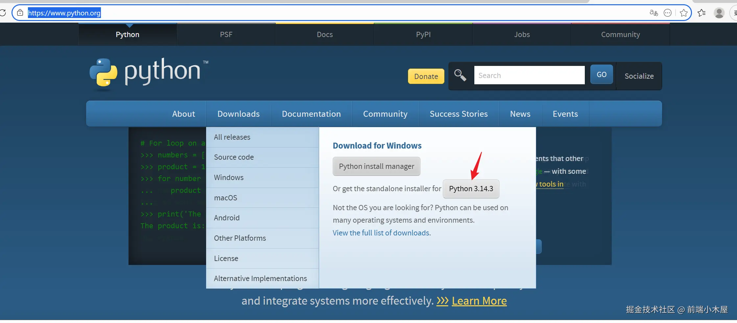Select the address bar URL
The image size is (737, 323).
pos(64,13)
